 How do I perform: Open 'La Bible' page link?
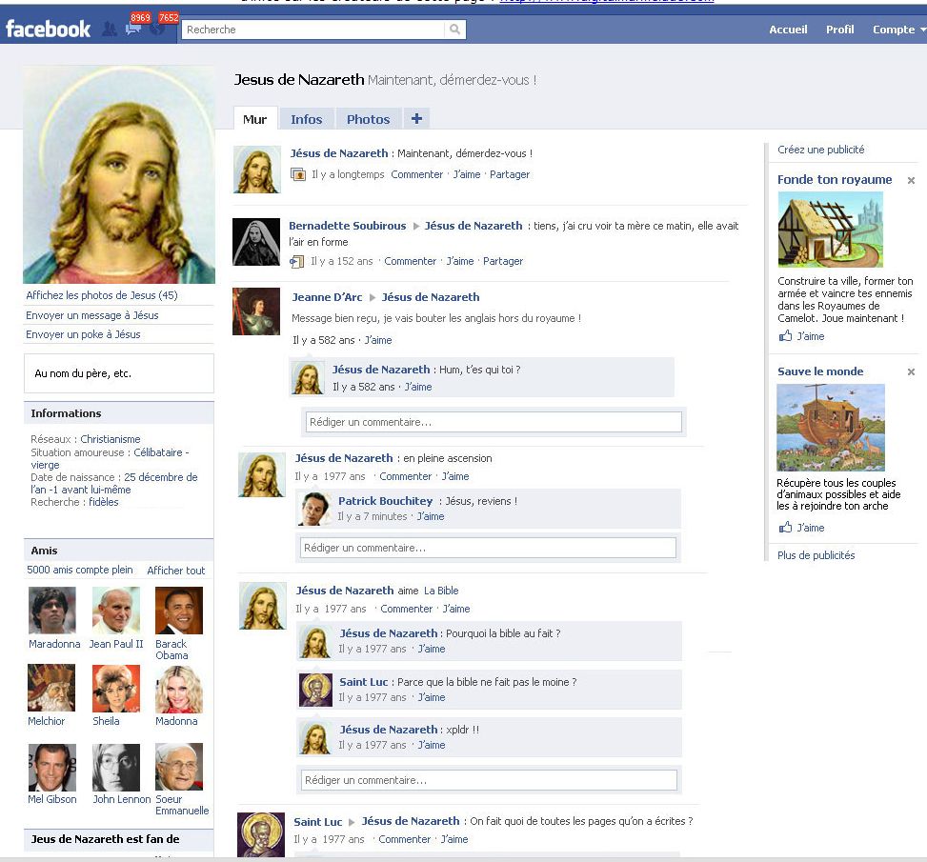441,590
